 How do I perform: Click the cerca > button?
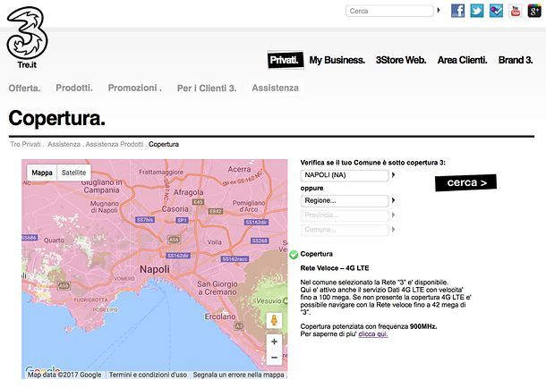point(465,182)
